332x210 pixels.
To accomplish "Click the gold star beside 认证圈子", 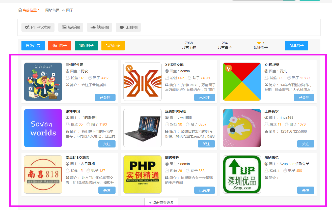I will (x=259, y=43).
